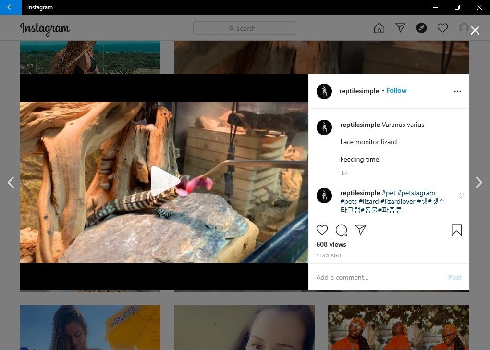Screen dimensions: 490x350
Task: Click the Post comment button
Action: [x=454, y=277]
